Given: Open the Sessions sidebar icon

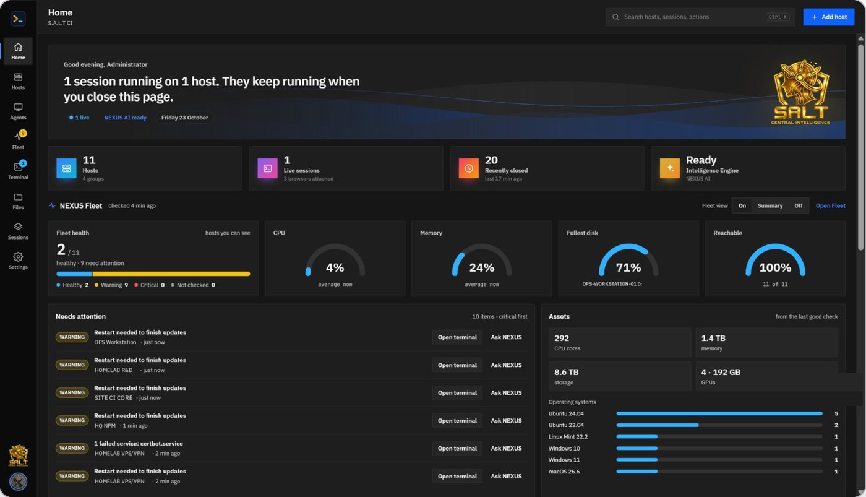Looking at the screenshot, I should 18,231.
